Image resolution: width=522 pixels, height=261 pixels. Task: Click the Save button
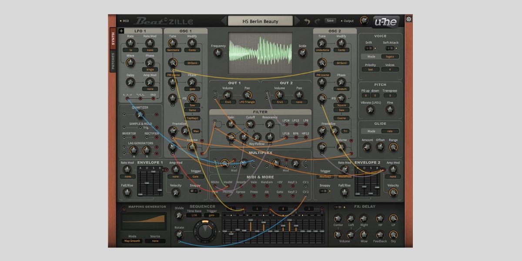[x=330, y=20]
